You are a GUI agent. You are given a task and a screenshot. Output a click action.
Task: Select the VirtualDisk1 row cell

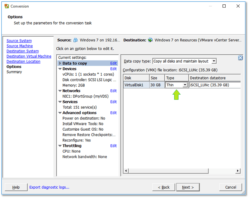point(136,85)
